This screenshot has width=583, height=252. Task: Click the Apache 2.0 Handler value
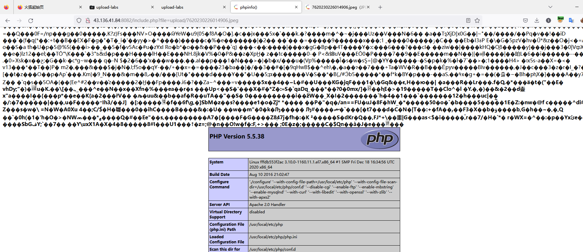pos(267,205)
